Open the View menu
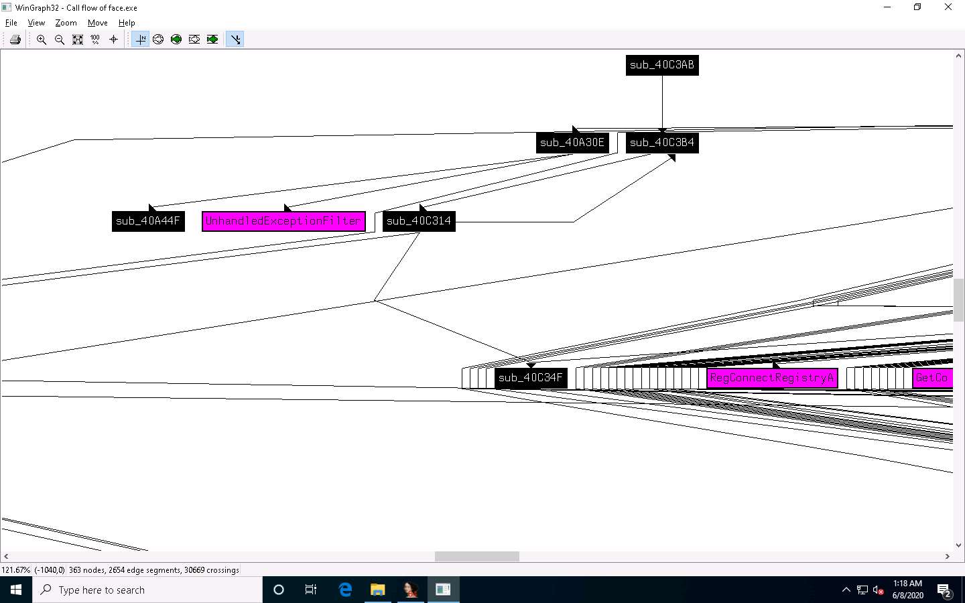This screenshot has height=603, width=965. tap(36, 23)
